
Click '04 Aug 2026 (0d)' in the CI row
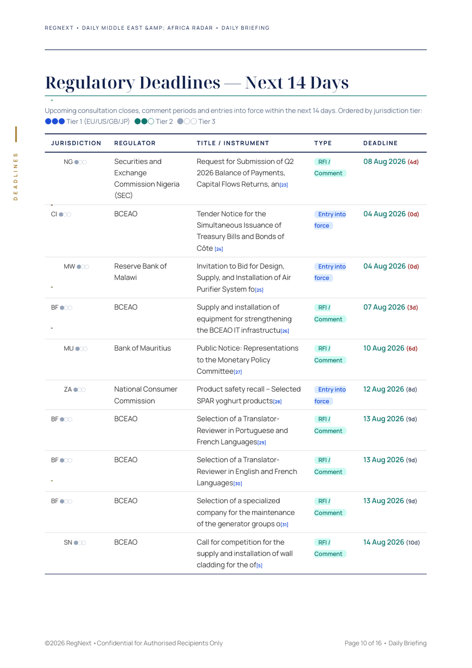pyautogui.click(x=391, y=214)
